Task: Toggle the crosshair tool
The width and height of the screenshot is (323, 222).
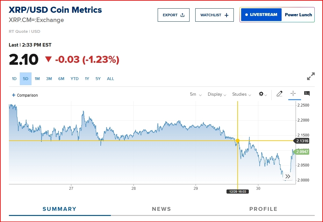Action: (x=293, y=93)
